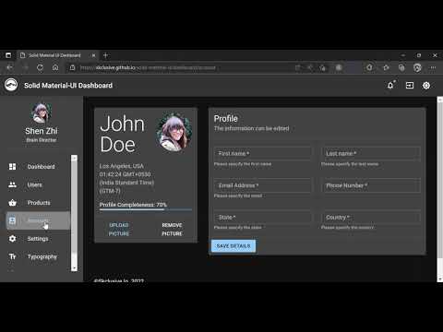This screenshot has width=443, height=332.
Task: Click the Account person icon in the sidebar
Action: [12, 220]
